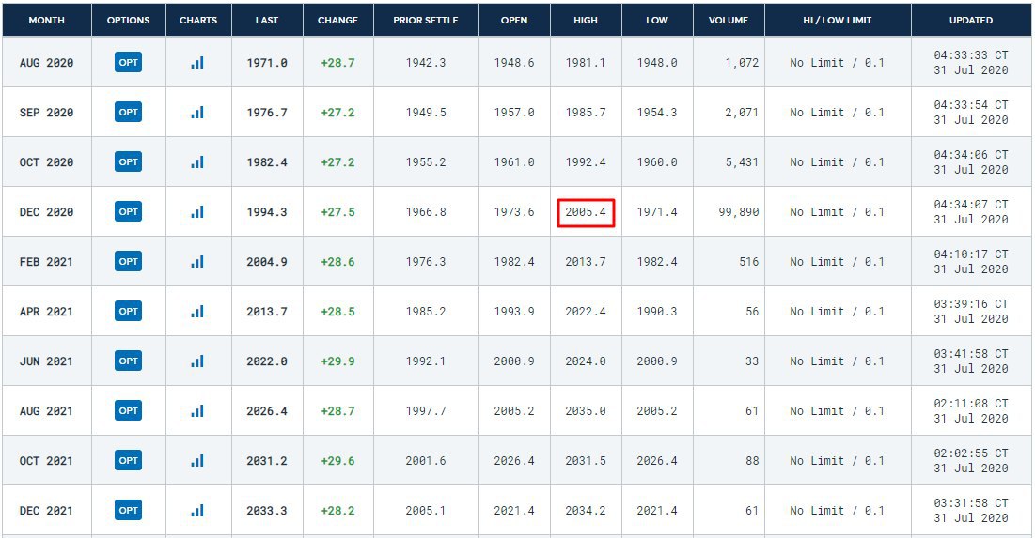The width and height of the screenshot is (1035, 538).
Task: Click the change value +29.6
Action: 338,461
